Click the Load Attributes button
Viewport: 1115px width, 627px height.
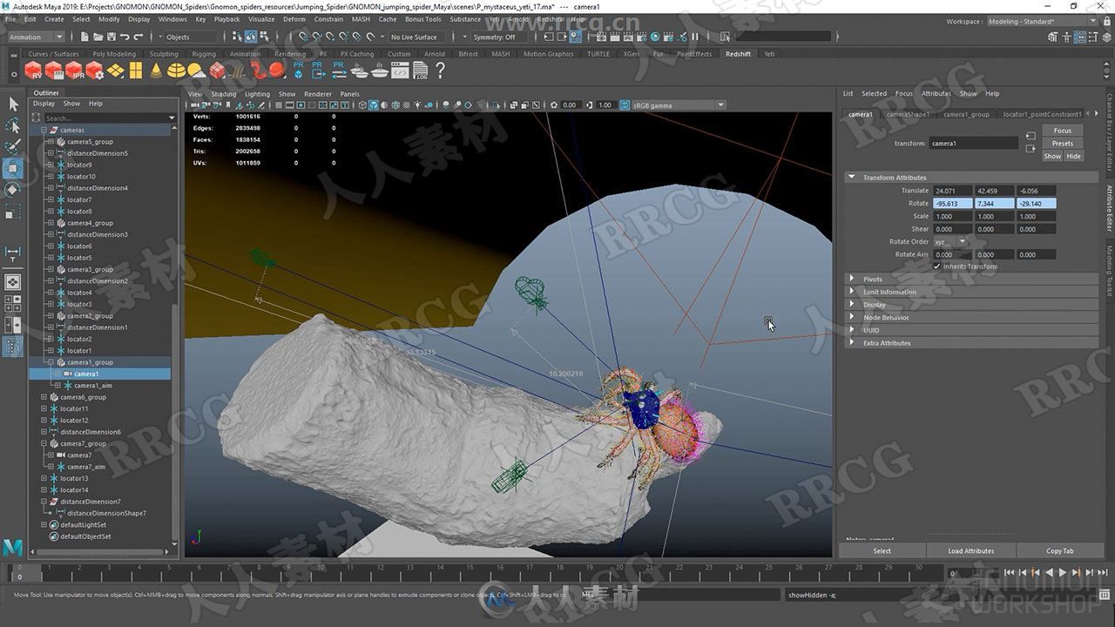(x=971, y=551)
